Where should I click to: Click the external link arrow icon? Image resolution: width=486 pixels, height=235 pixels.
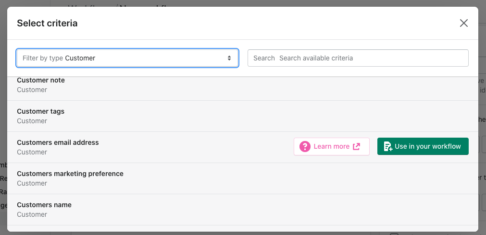[x=356, y=147]
